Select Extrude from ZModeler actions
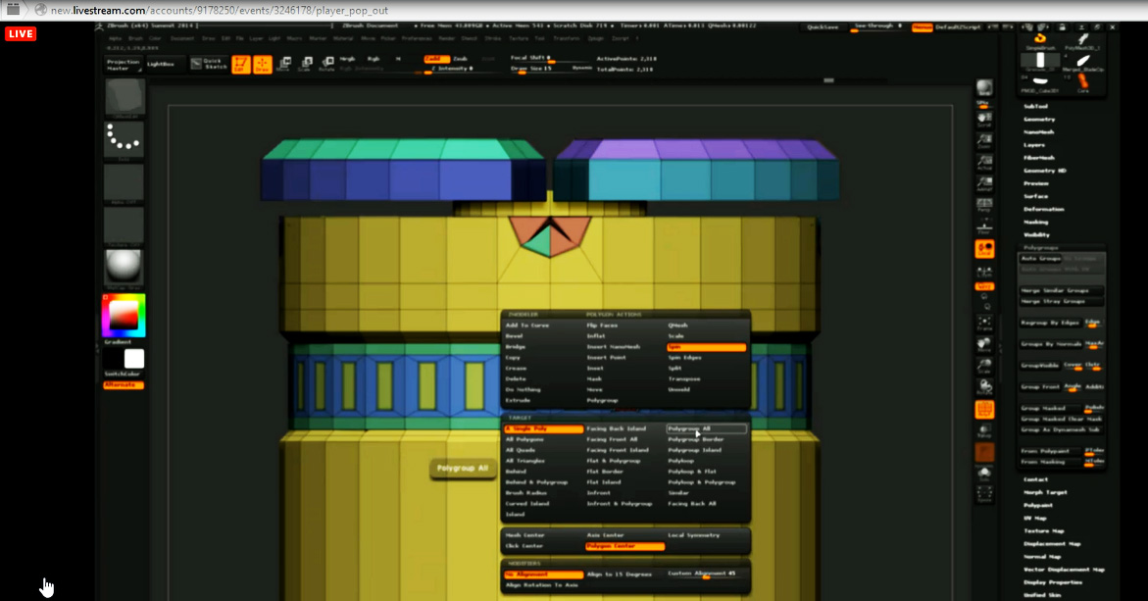 [x=518, y=400]
